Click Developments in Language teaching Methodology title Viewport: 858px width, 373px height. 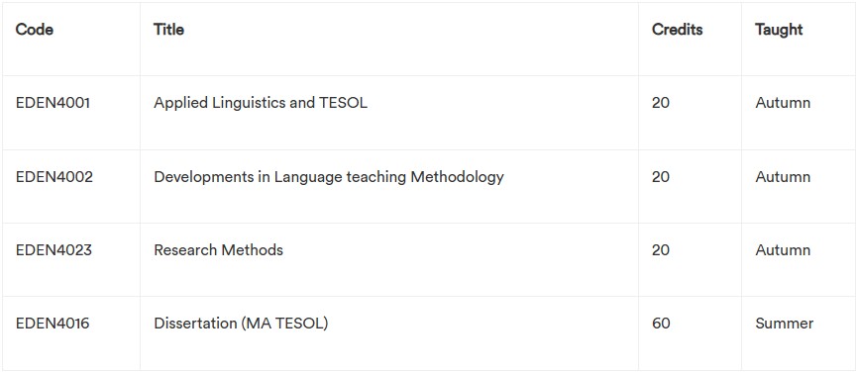[x=329, y=177]
